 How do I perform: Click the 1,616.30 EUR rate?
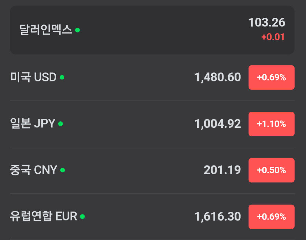[218, 217]
